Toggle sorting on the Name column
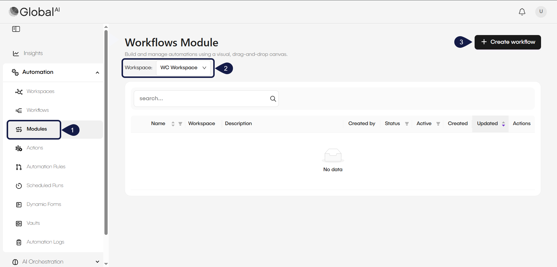Viewport: 557px width, 267px height. tap(173, 123)
